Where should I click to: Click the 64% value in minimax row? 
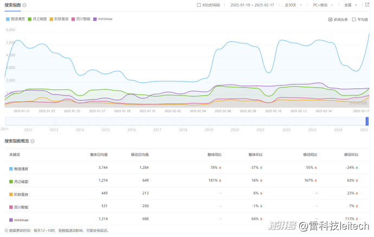255,219
